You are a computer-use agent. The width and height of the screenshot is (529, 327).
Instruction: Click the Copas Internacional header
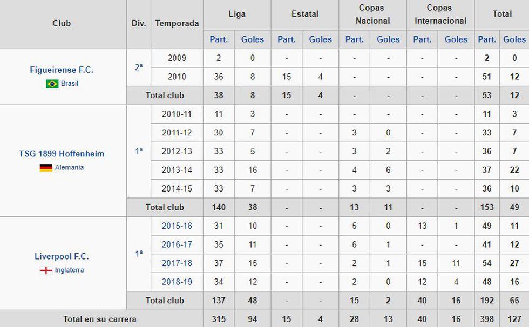[440, 15]
